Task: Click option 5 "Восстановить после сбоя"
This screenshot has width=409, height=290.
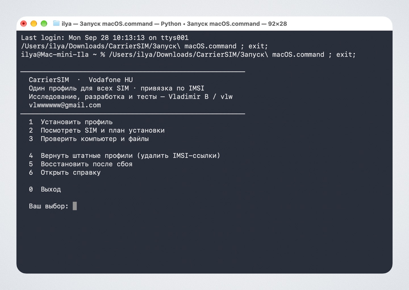Action: [81, 164]
